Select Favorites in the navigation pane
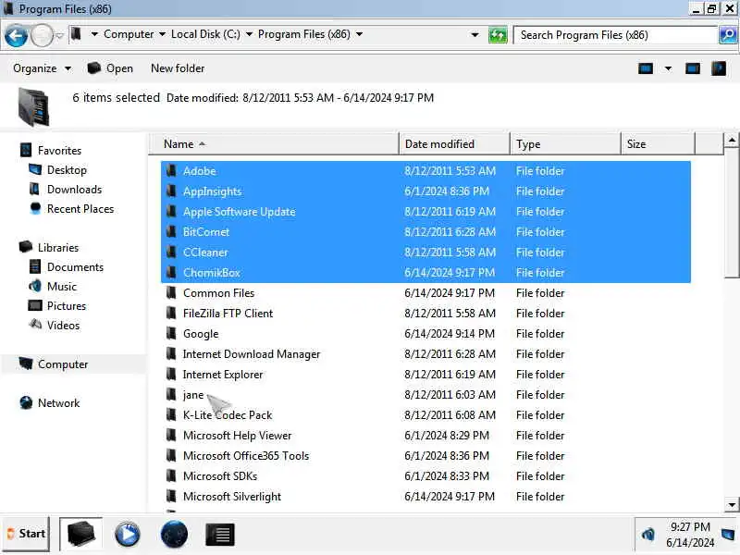The width and height of the screenshot is (740, 555). 59,151
